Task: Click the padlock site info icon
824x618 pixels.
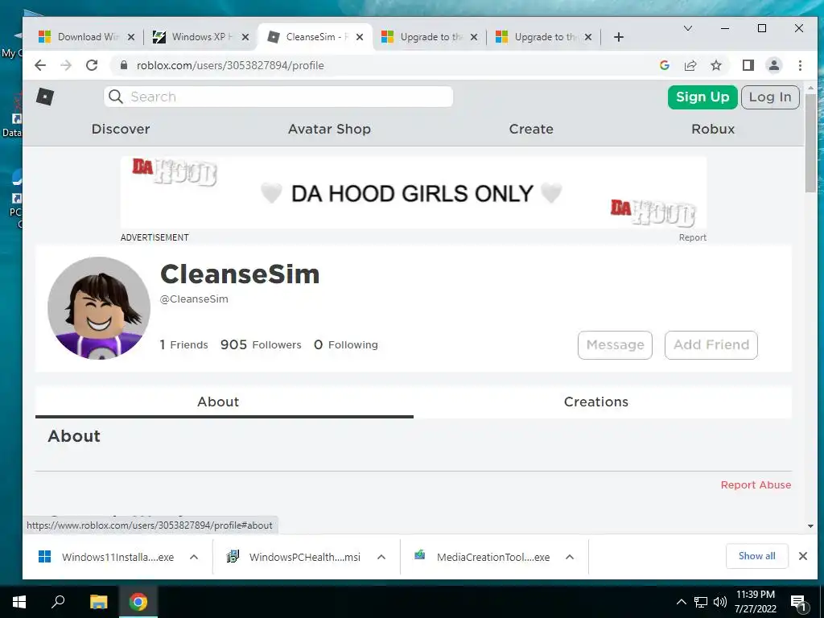Action: [x=124, y=65]
